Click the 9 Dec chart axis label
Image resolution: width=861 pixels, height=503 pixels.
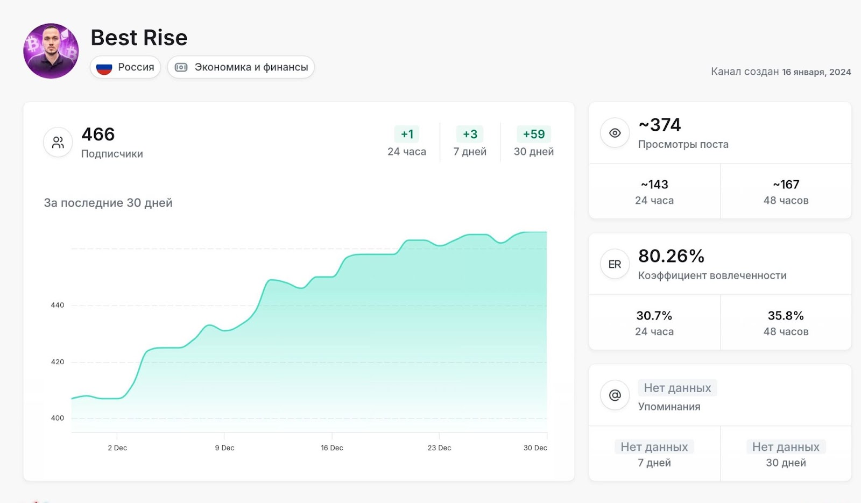point(224,448)
